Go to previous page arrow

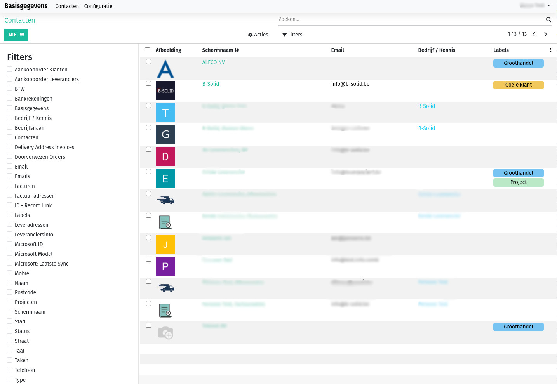pyautogui.click(x=534, y=35)
